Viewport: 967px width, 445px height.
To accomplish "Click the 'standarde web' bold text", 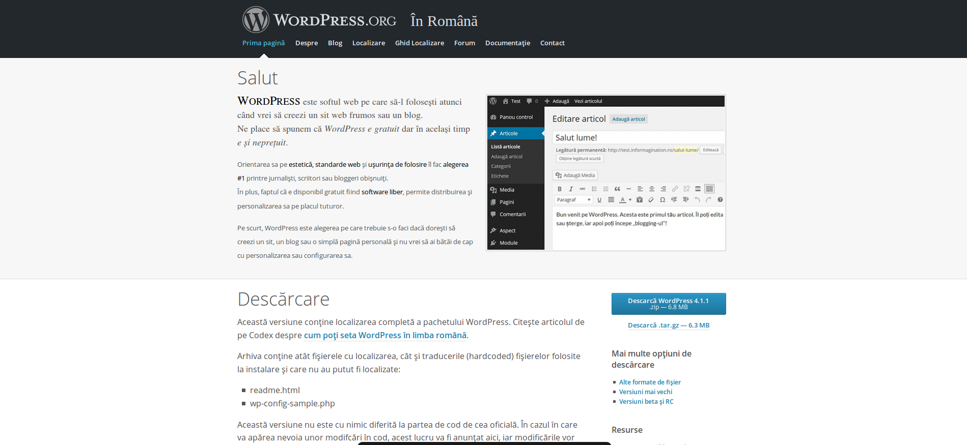I will coord(338,165).
